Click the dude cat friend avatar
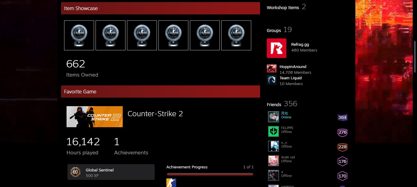This screenshot has height=187, width=417. pos(274,161)
